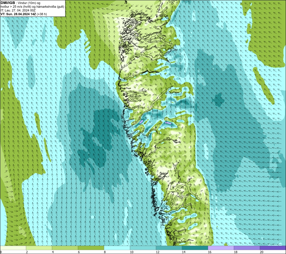286x254 pixels.
Task: Click the legend scale value '0'
Action: [1, 252]
